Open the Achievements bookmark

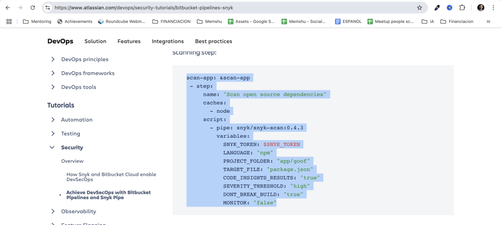pyautogui.click(x=75, y=21)
